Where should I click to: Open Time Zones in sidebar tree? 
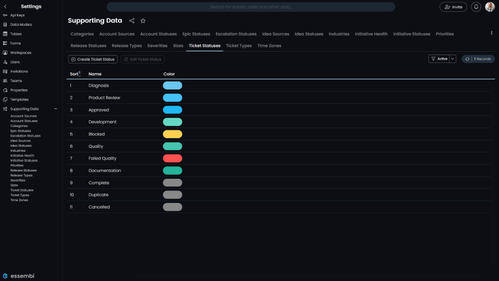coord(19,200)
